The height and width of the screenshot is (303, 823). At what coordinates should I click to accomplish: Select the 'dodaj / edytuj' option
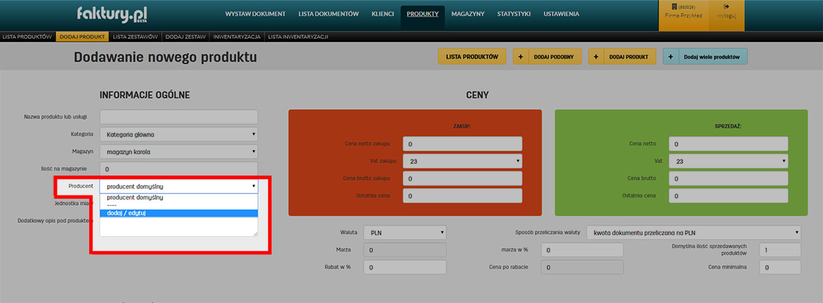coord(179,213)
